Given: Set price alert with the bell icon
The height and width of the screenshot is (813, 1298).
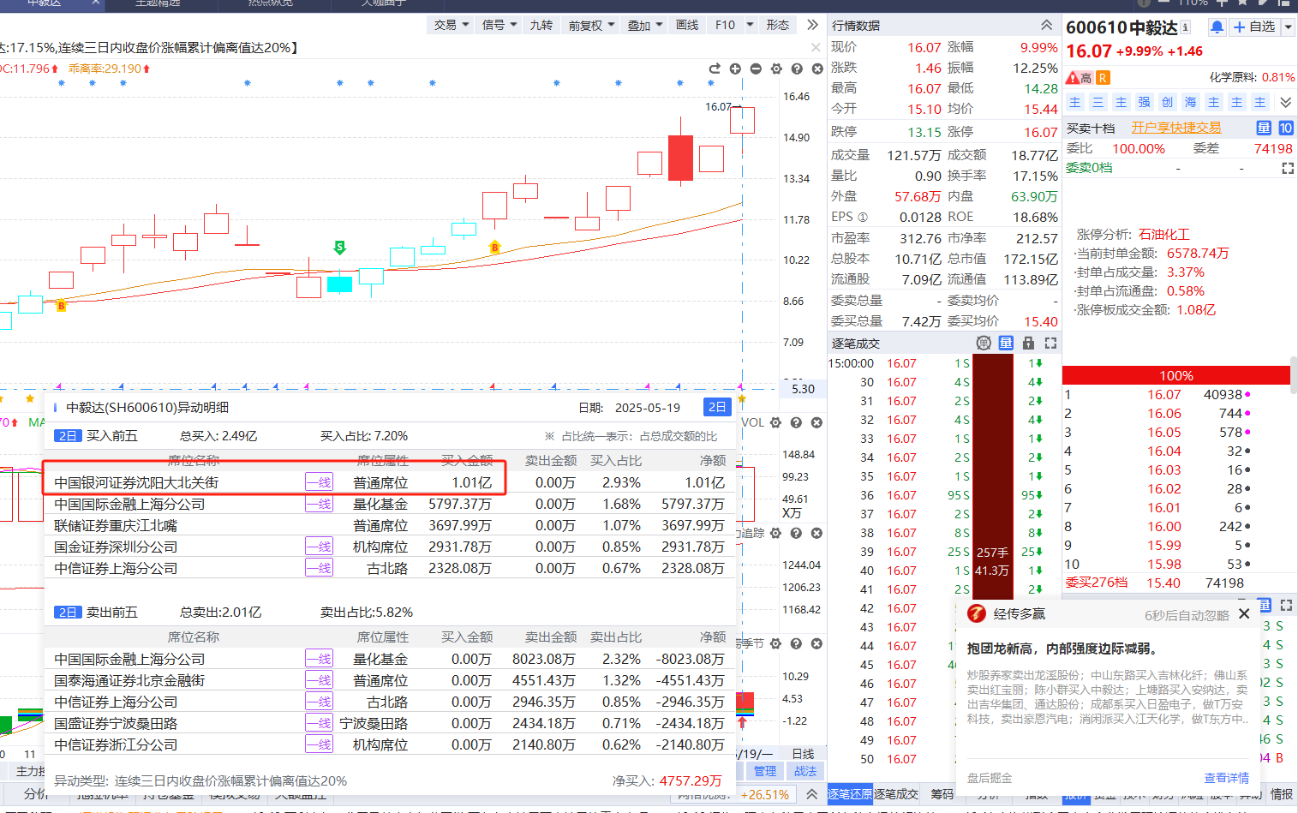Looking at the screenshot, I should [1217, 27].
